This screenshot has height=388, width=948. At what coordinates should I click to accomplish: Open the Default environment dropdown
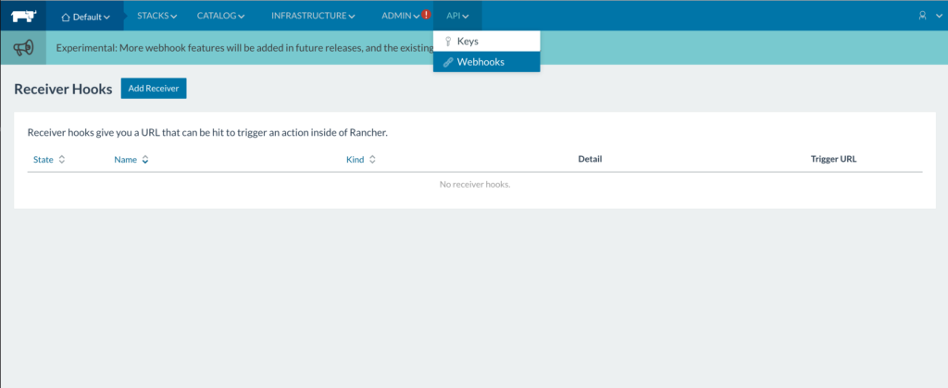[85, 17]
